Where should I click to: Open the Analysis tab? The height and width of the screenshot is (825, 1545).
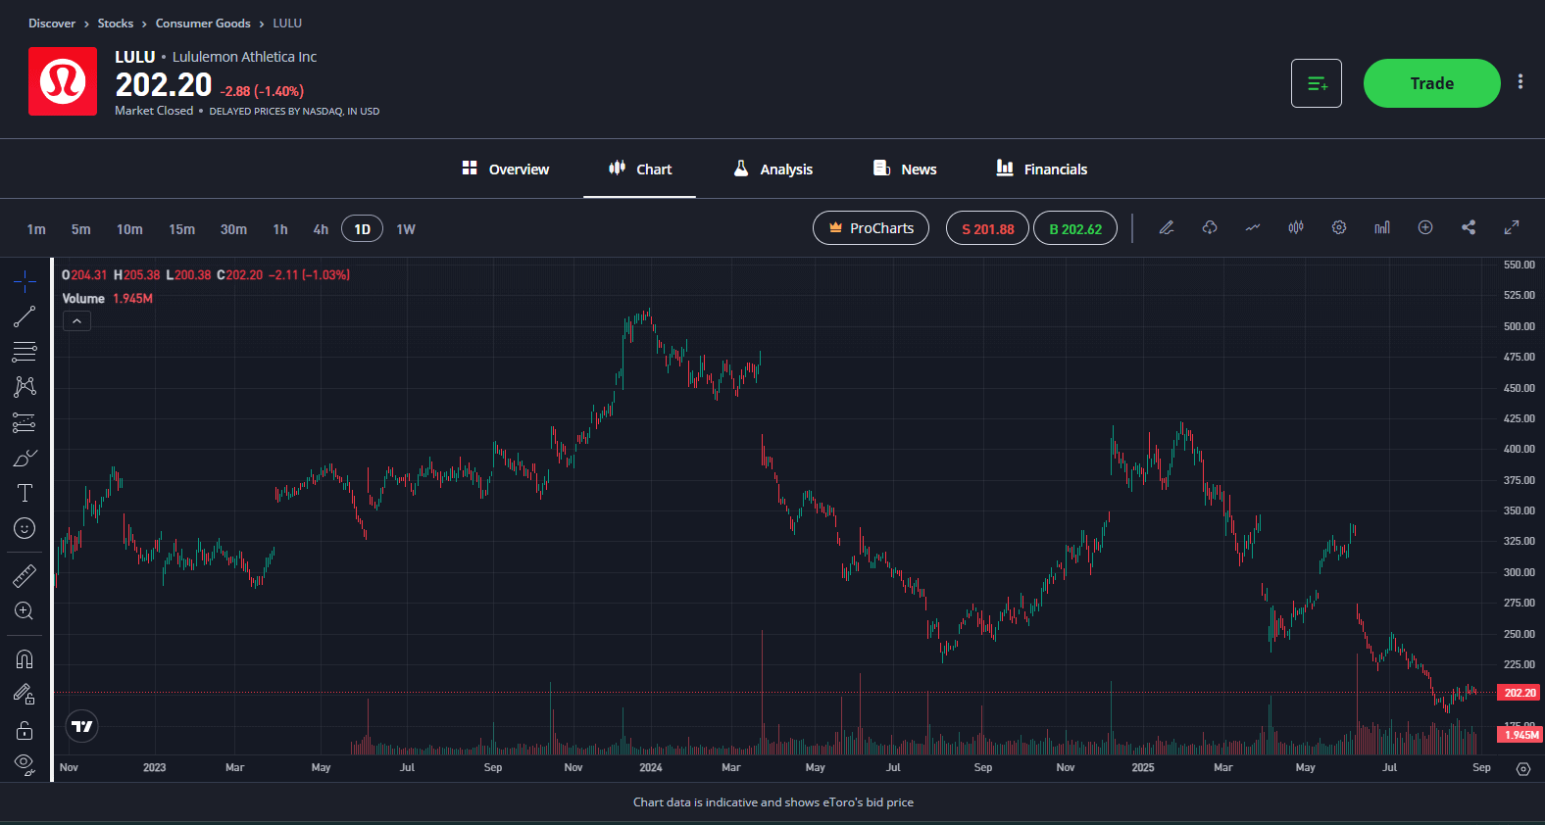[772, 169]
